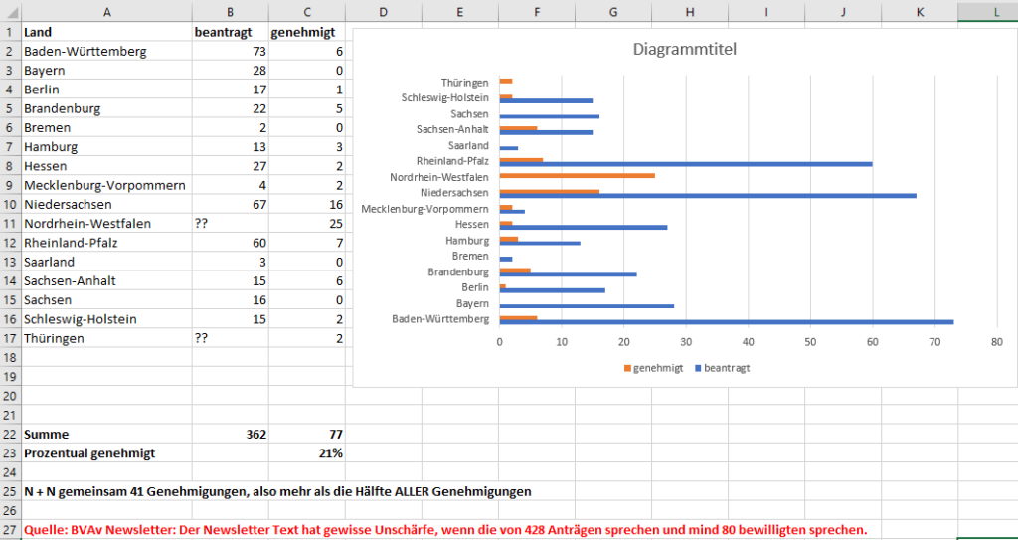Select Nordrhein-Westfalen cell in column A
Viewport: 1018px width, 540px height.
[x=106, y=224]
